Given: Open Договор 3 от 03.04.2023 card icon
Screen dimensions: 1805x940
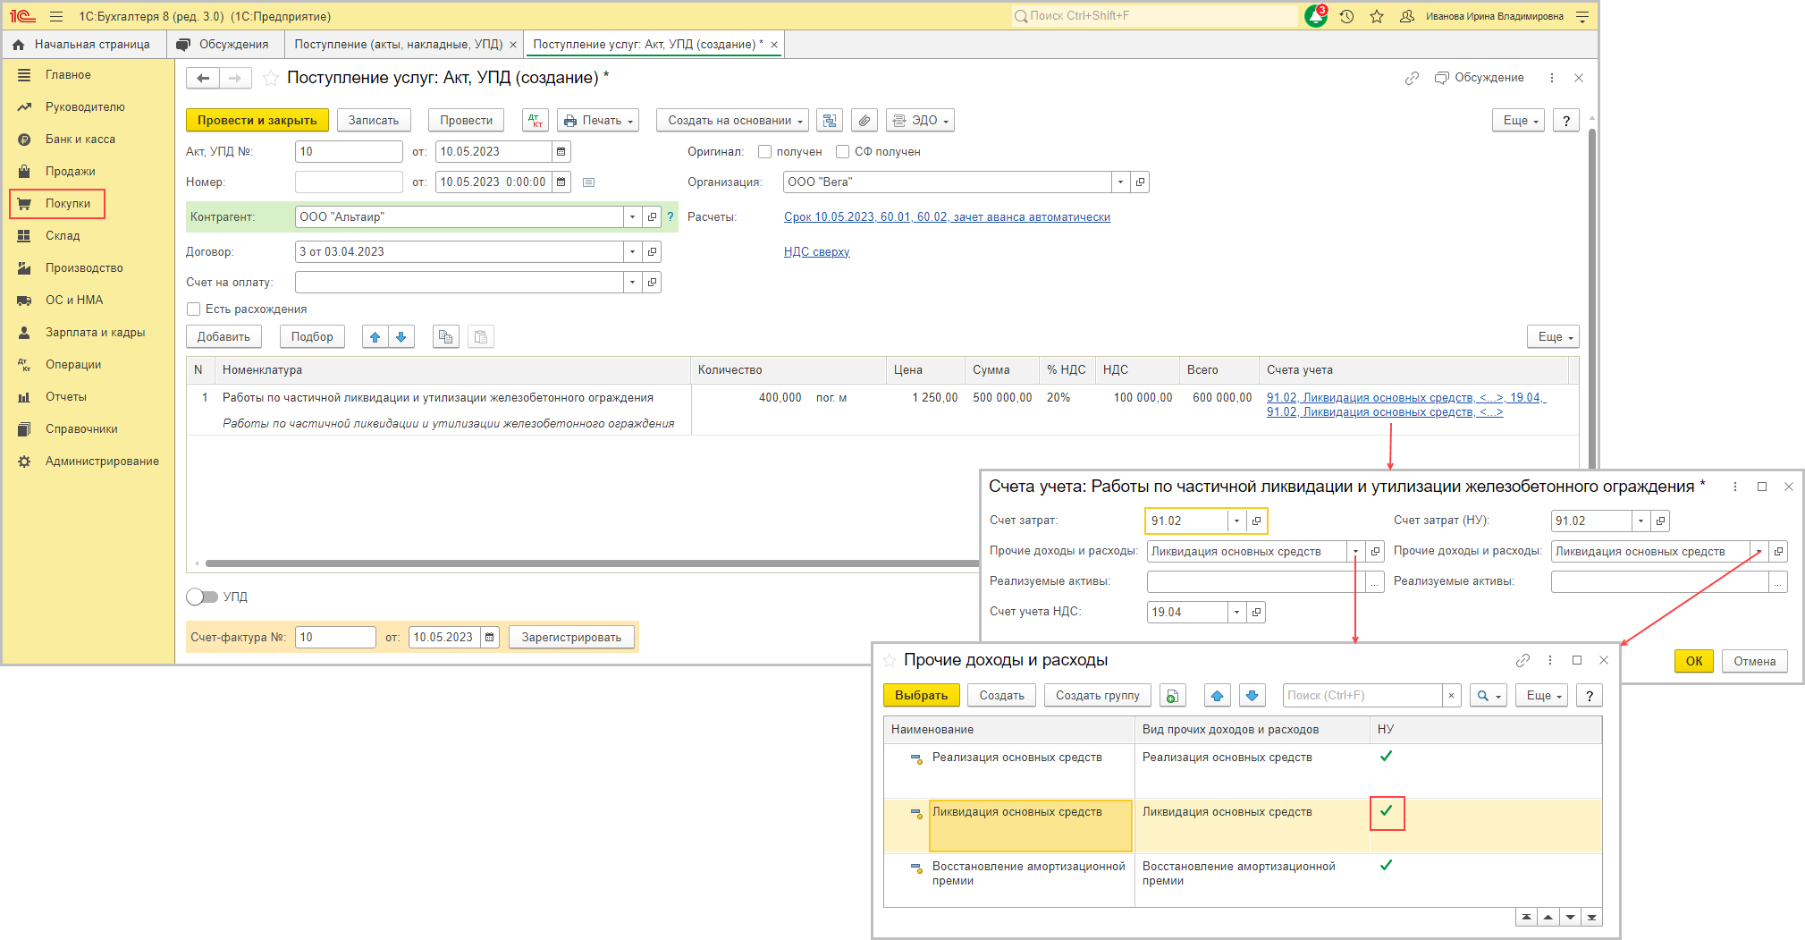Looking at the screenshot, I should pyautogui.click(x=652, y=252).
